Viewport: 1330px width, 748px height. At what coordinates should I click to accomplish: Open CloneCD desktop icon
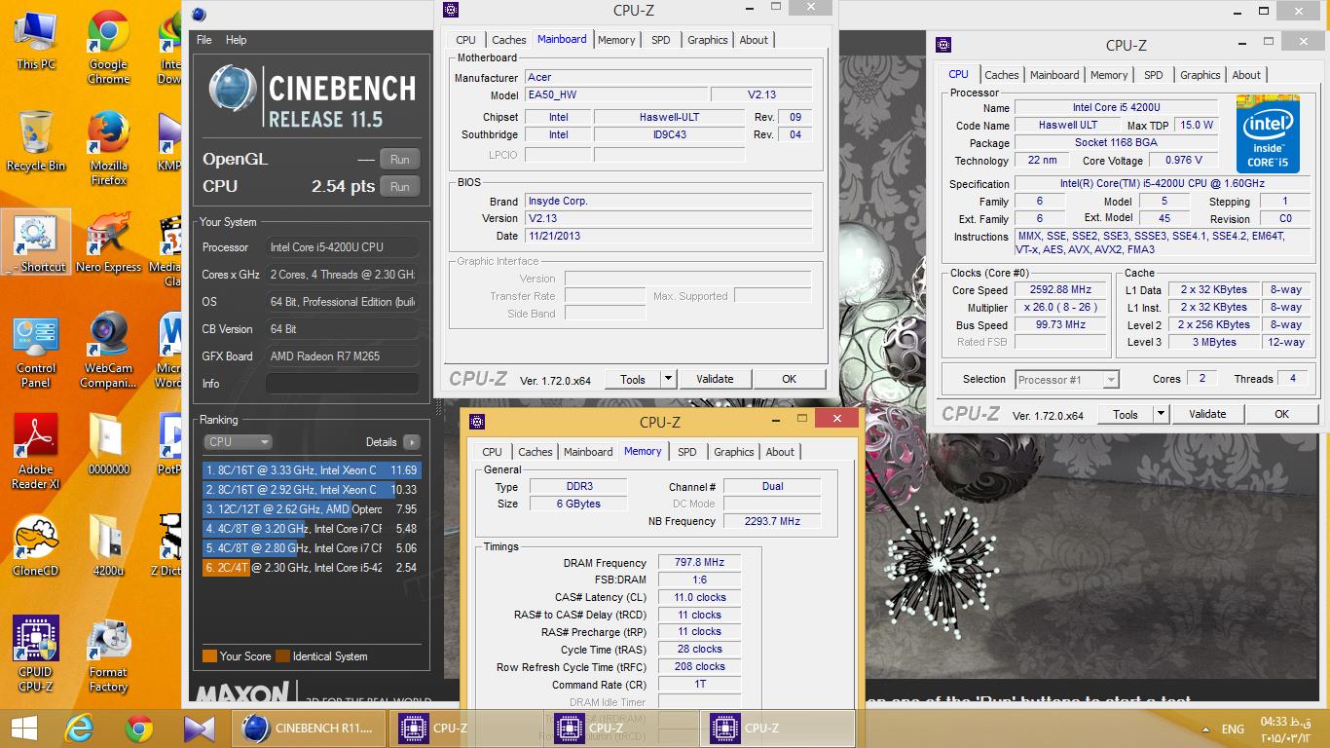click(36, 546)
